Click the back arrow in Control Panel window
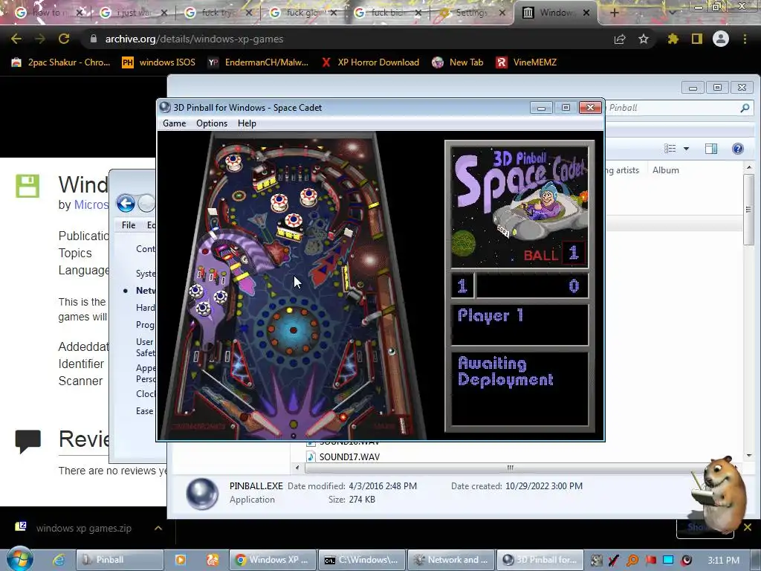Viewport: 761px width, 571px height. [x=125, y=203]
